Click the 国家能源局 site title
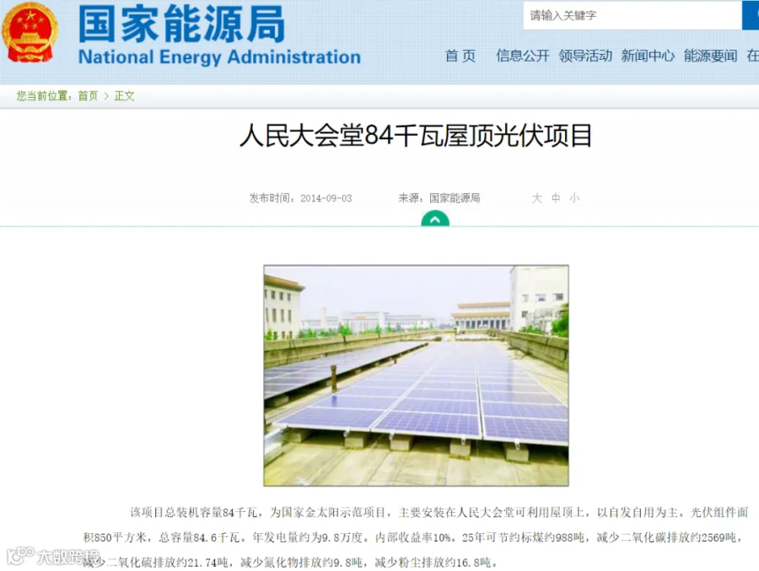This screenshot has height=571, width=759. click(x=181, y=24)
